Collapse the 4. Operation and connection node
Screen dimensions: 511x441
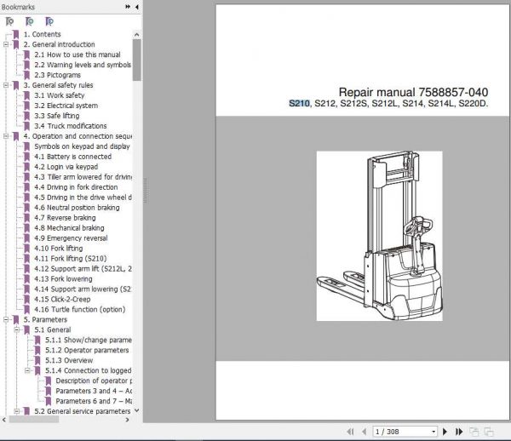(6, 136)
